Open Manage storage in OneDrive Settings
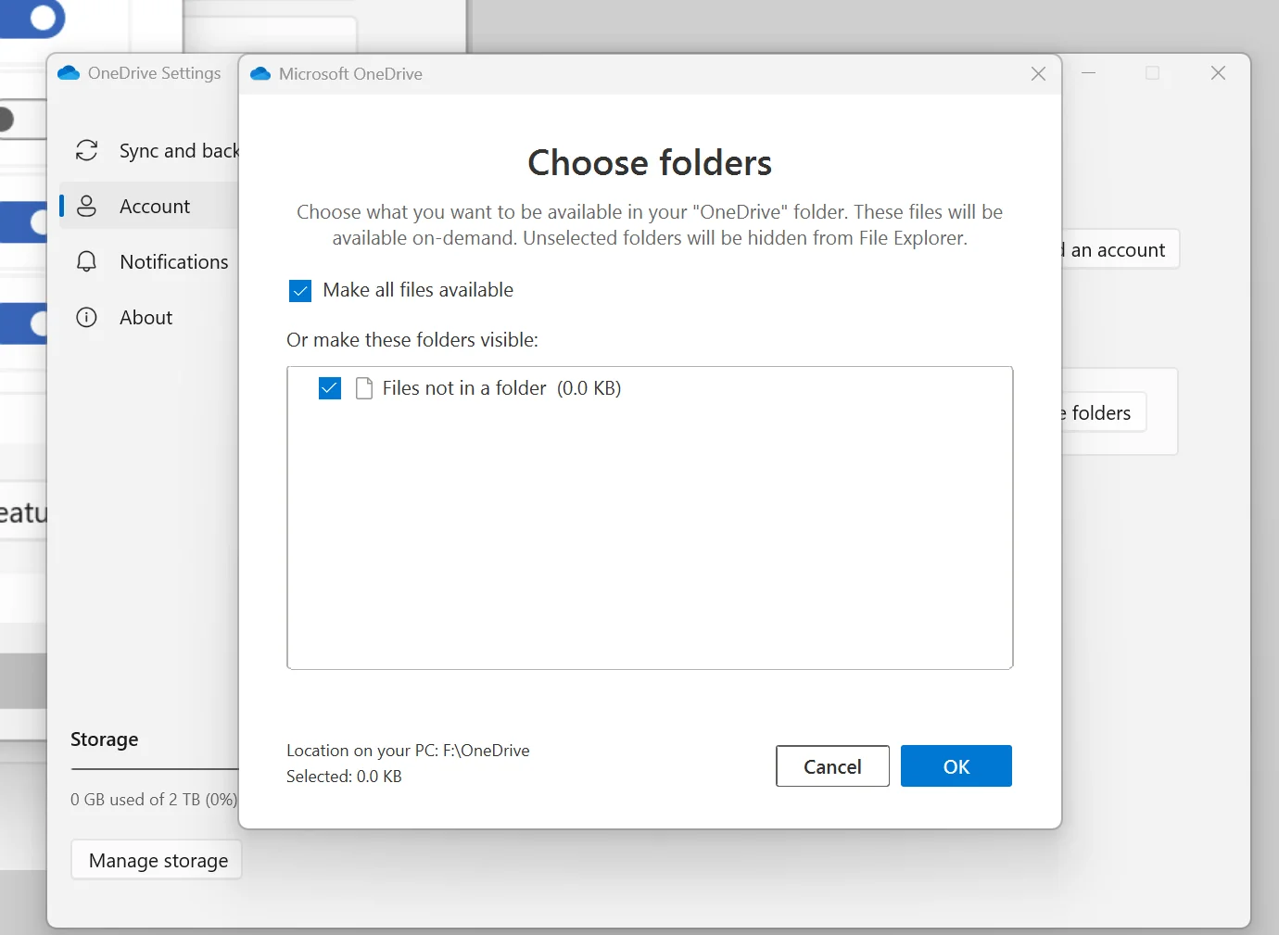Screen dimensions: 1279x935 click(158, 860)
